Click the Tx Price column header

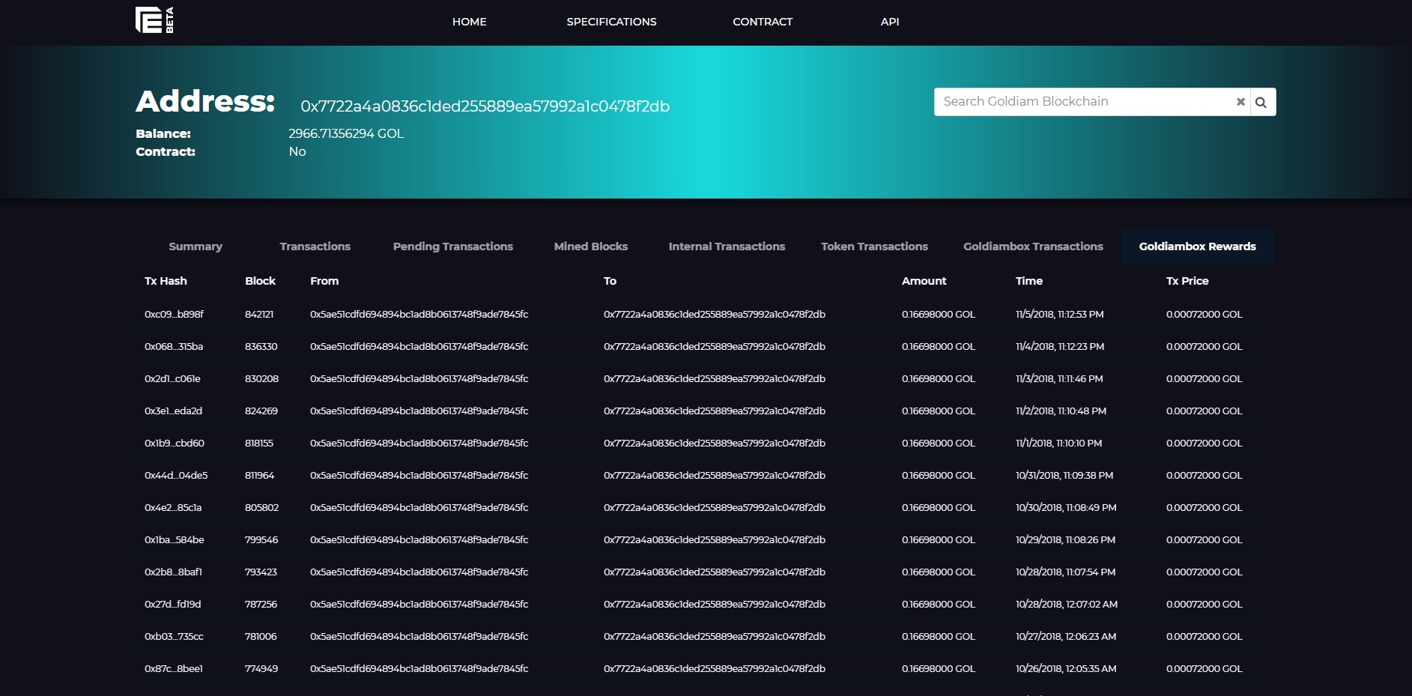(x=1187, y=281)
